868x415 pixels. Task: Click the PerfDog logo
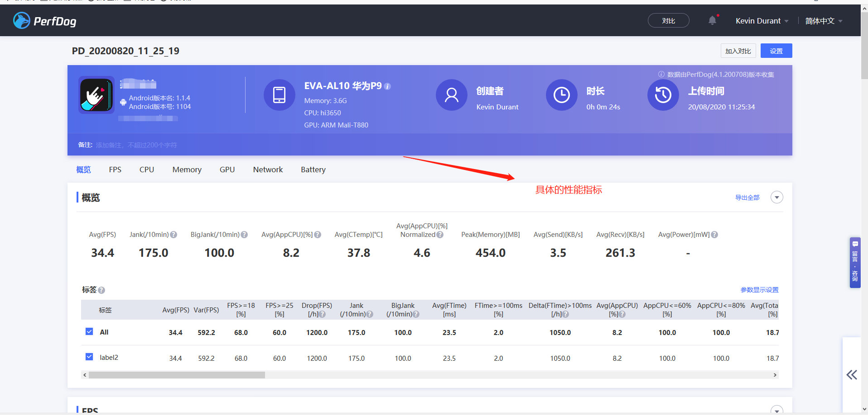pos(44,21)
